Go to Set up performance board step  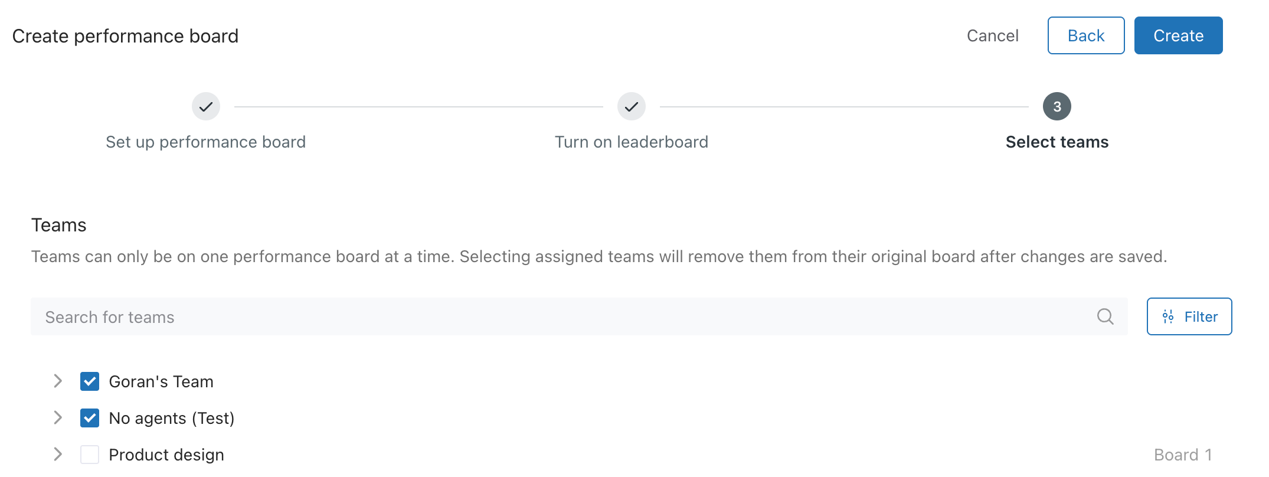[x=206, y=142]
